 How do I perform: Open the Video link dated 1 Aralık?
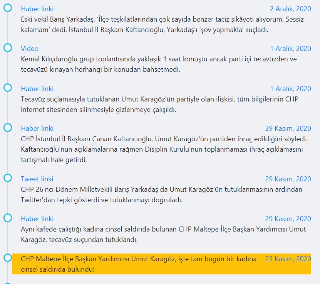(x=30, y=49)
